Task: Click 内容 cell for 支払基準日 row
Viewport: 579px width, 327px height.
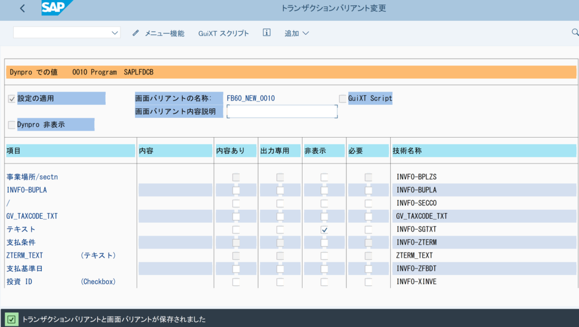Action: [175, 268]
